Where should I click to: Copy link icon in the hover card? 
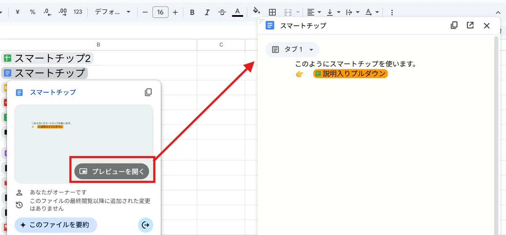(148, 92)
